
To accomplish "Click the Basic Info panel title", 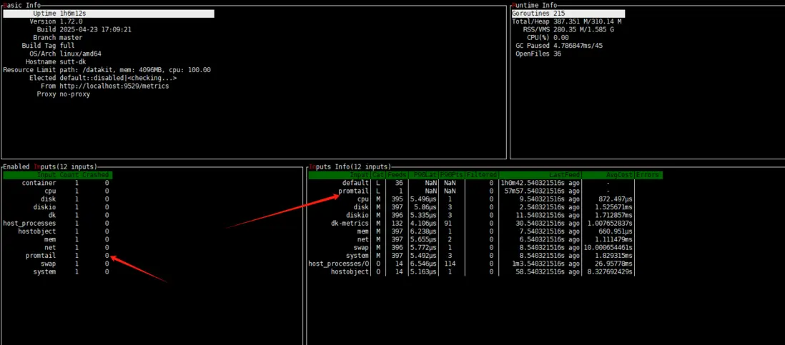I will pos(22,5).
